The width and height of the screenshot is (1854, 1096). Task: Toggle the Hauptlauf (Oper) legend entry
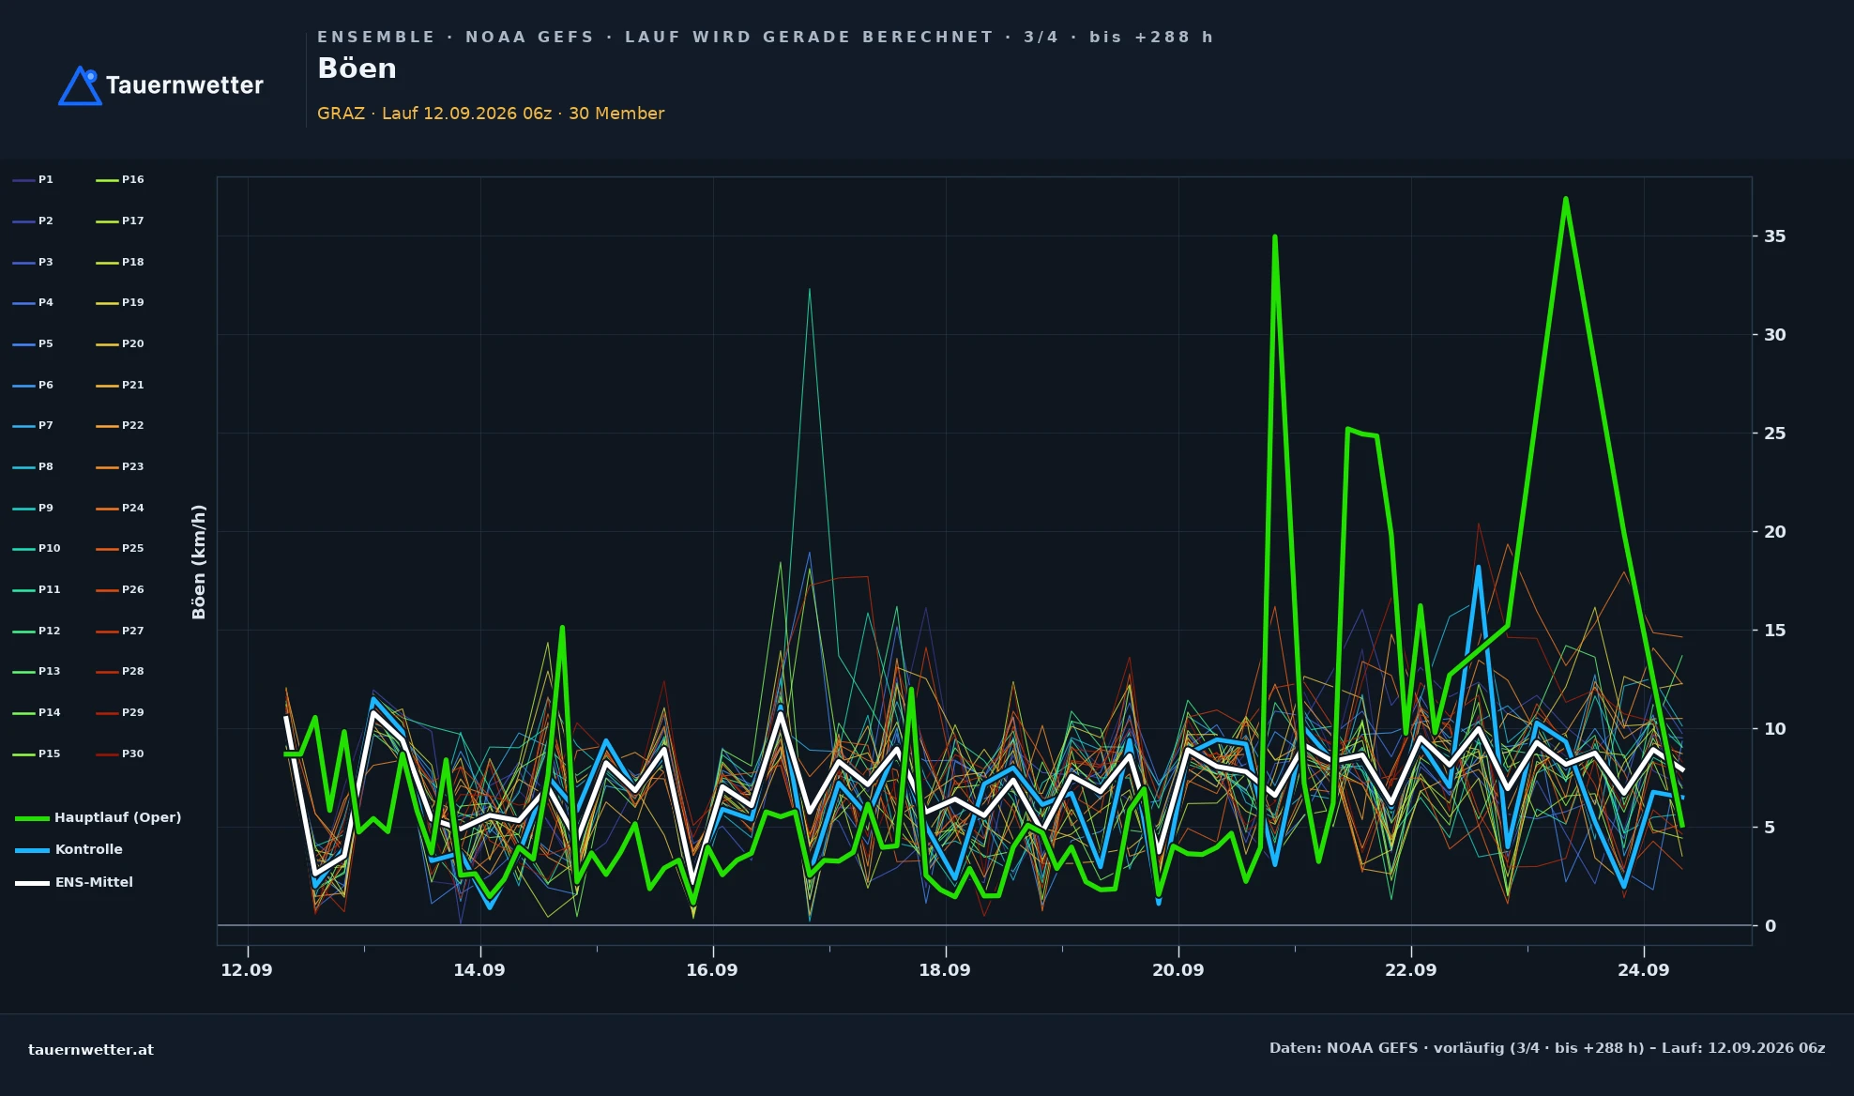99,817
